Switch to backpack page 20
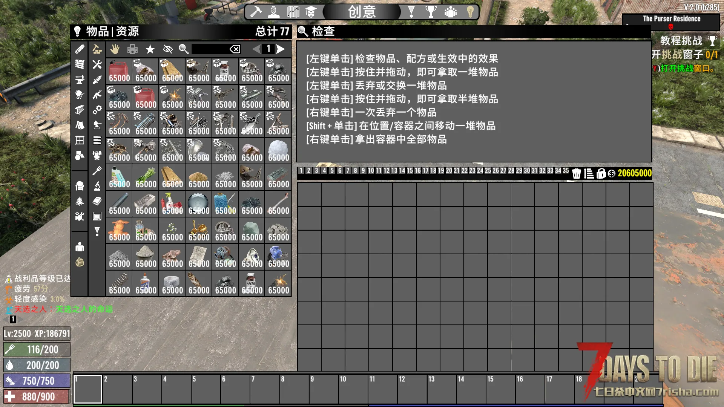The width and height of the screenshot is (724, 407). click(449, 171)
